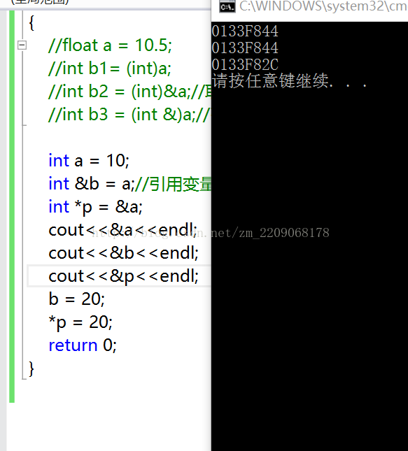Image resolution: width=408 pixels, height=451 pixels.
Task: Click the line cout<<&b<<endl;
Action: (x=124, y=253)
